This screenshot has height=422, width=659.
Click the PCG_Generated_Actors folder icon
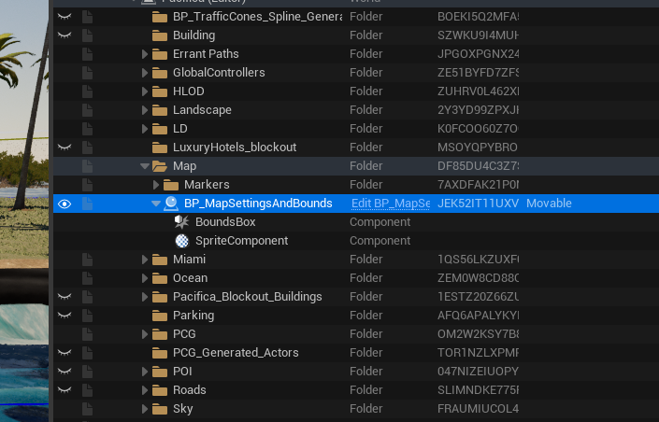pos(160,353)
